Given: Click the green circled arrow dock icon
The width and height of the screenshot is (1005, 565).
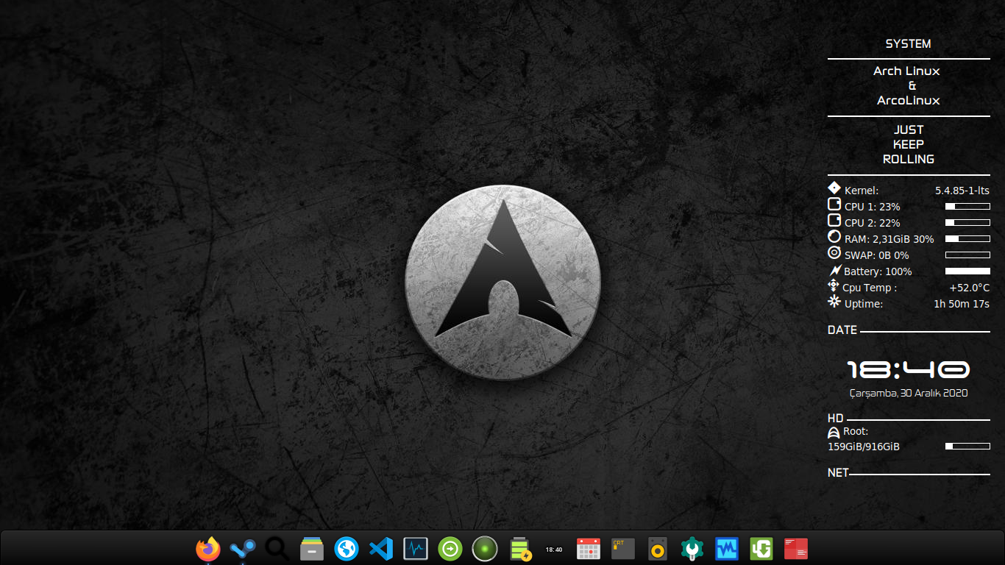Looking at the screenshot, I should [x=450, y=549].
